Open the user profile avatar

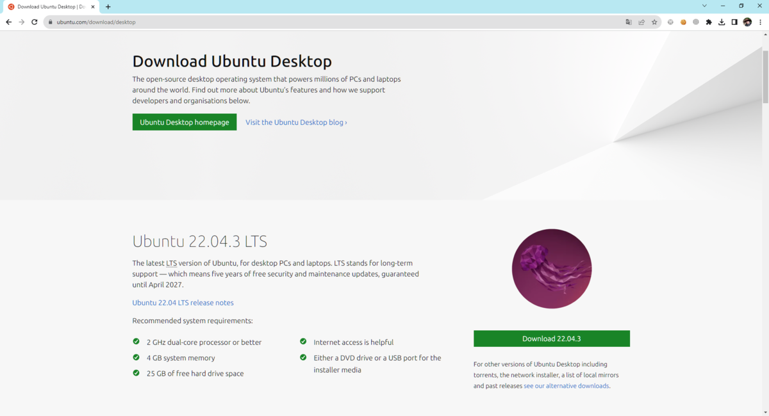pyautogui.click(x=747, y=22)
